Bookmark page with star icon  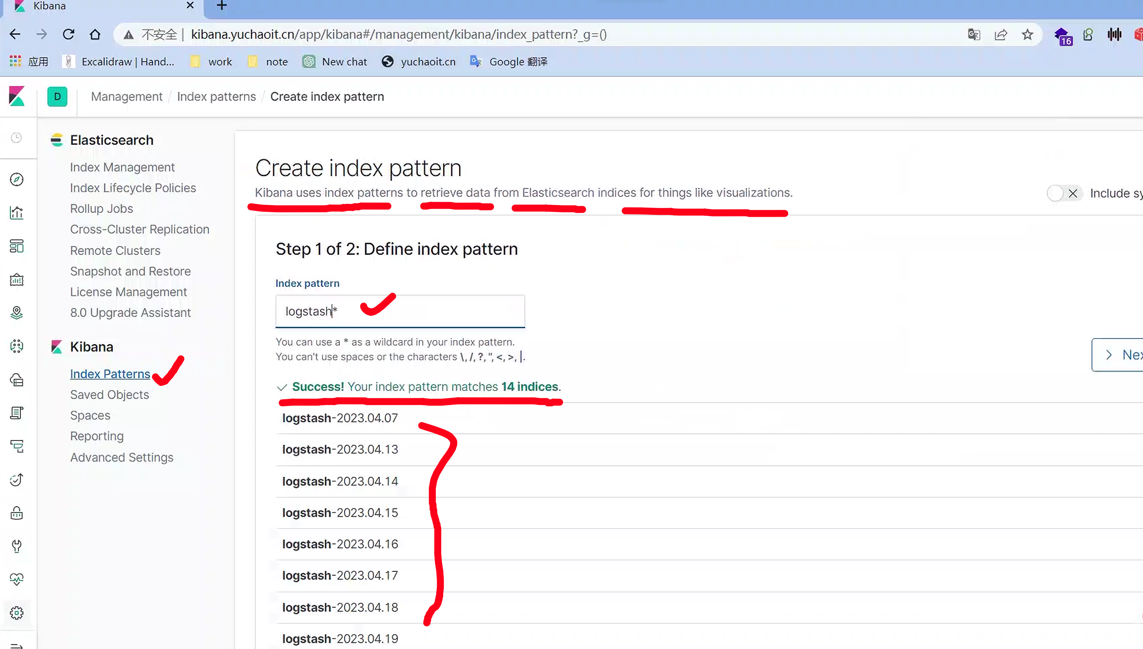[x=1027, y=35]
